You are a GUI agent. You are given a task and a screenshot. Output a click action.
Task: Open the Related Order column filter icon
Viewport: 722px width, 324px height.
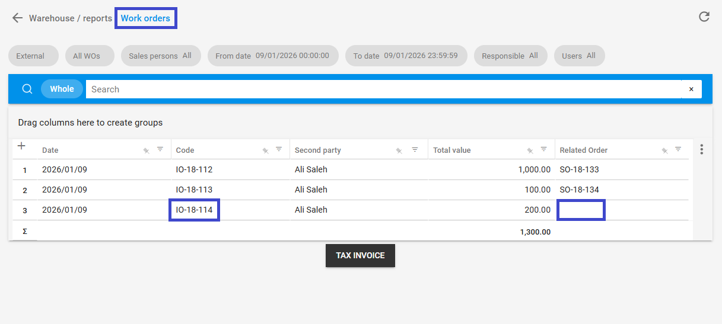coord(678,150)
